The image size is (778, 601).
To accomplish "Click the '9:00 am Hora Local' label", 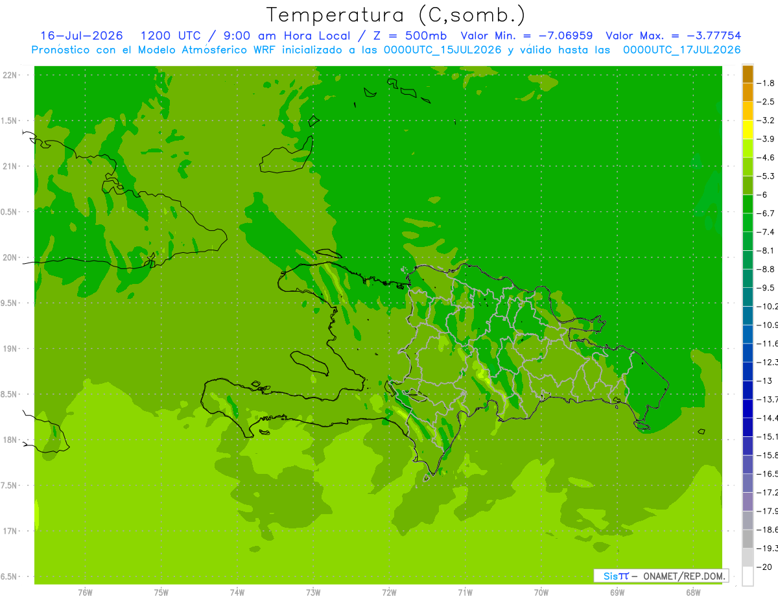I will click(286, 36).
